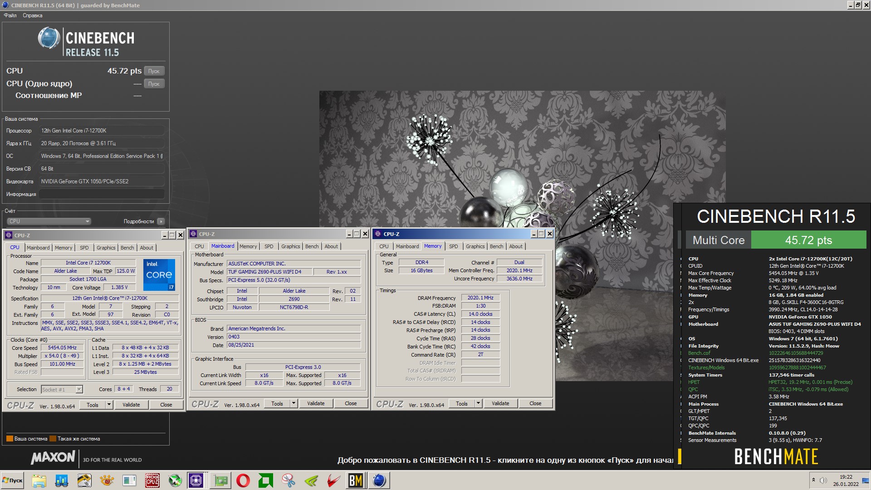Viewport: 871px width, 490px height.
Task: Click the volume speaker tray icon
Action: pyautogui.click(x=823, y=480)
